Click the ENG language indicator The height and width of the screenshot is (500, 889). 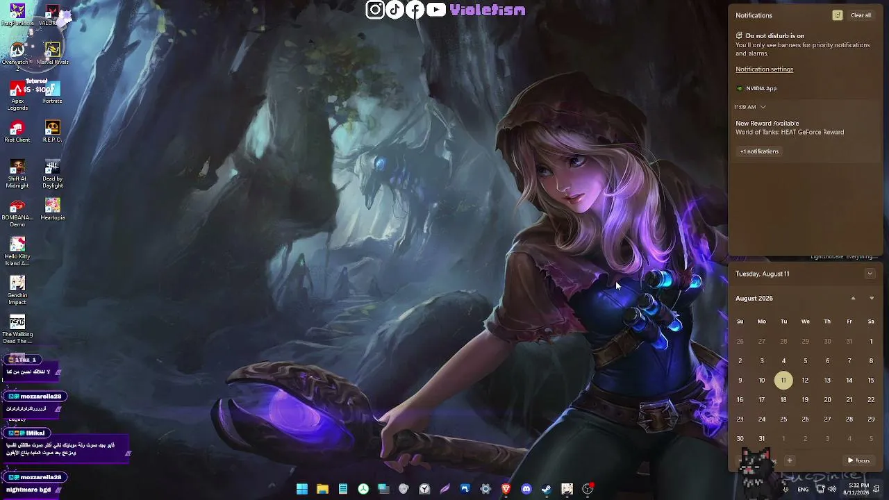[803, 490]
